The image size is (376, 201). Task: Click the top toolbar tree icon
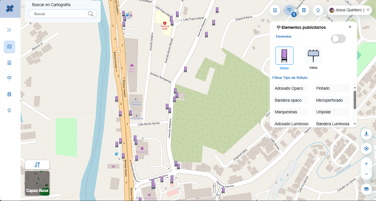pos(318,10)
